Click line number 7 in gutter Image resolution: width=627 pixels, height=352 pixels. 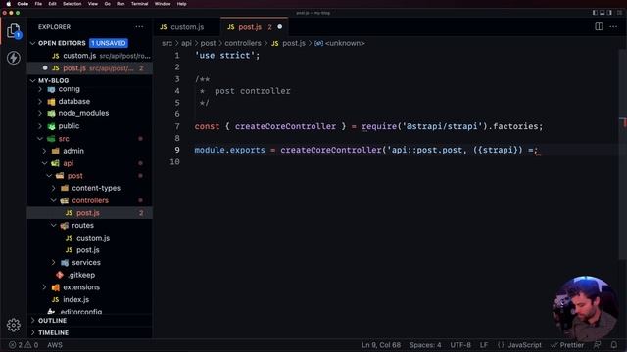176,126
